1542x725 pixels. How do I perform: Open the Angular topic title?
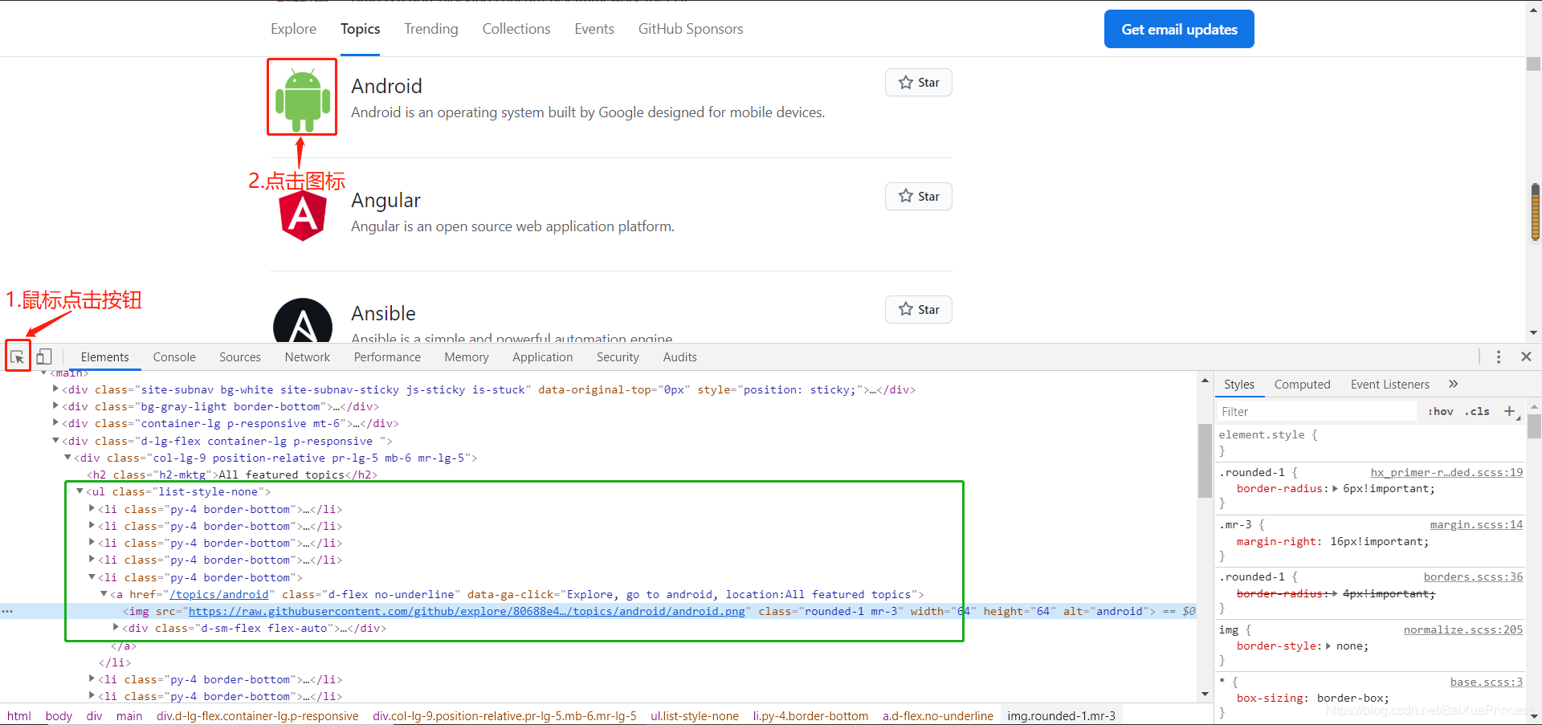[x=385, y=200]
